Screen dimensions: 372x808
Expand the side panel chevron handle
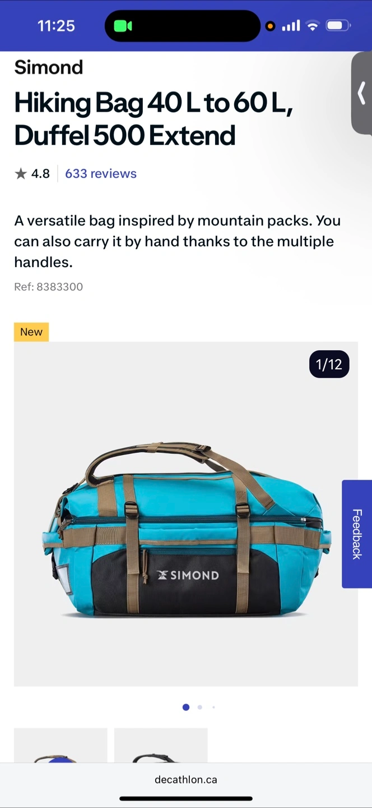click(x=362, y=93)
